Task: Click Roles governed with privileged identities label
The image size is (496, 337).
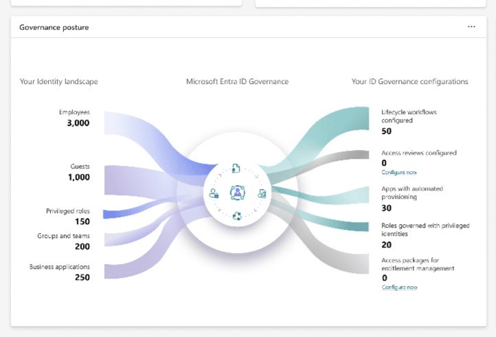Action: point(425,230)
